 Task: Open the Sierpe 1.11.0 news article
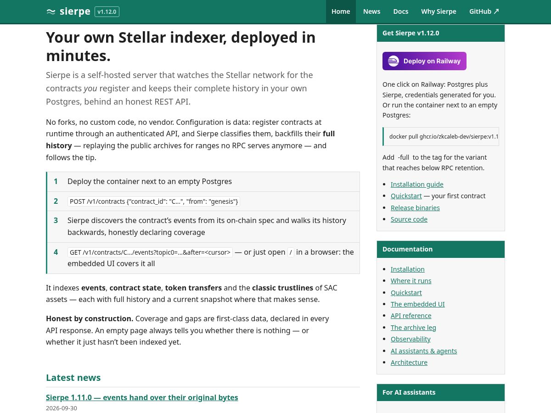(x=142, y=397)
